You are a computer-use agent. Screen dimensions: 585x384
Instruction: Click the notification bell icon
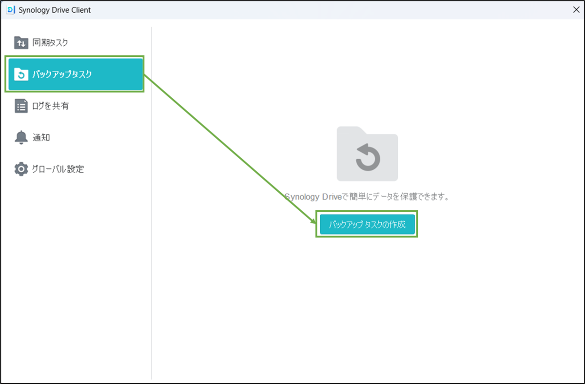tap(21, 138)
